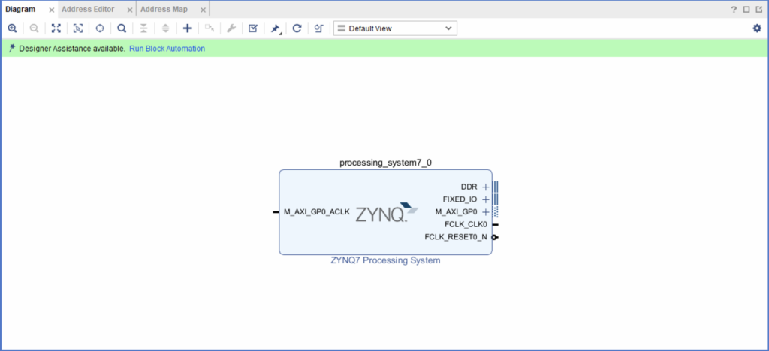Viewport: 769px width, 351px height.
Task: Open the Default View dropdown
Action: (395, 28)
